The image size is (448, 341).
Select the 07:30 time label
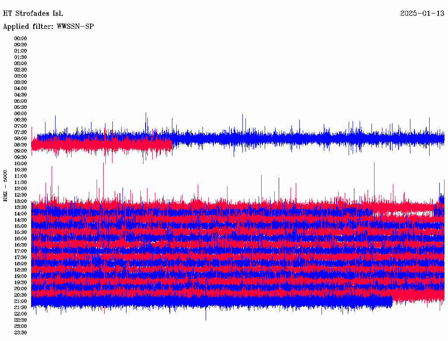pyautogui.click(x=21, y=132)
